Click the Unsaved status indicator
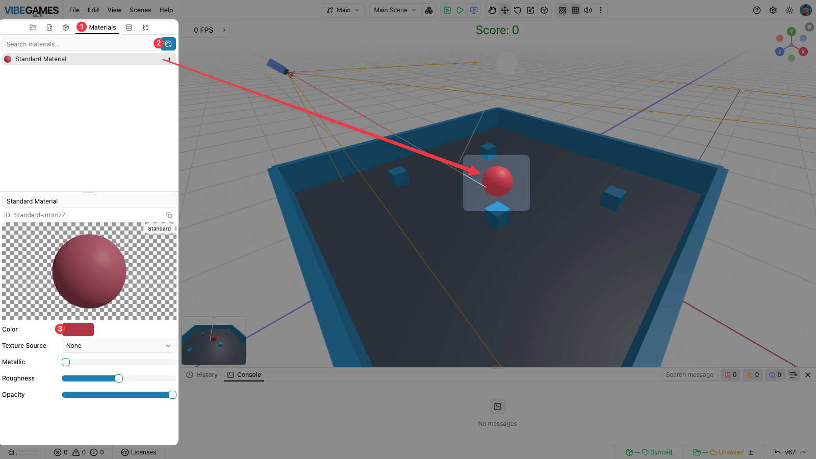 point(718,452)
